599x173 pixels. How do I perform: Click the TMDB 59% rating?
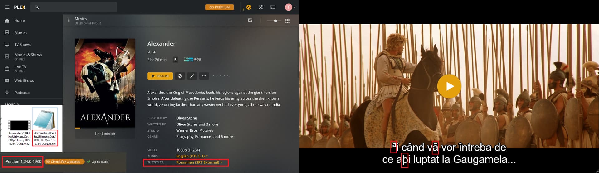click(192, 60)
